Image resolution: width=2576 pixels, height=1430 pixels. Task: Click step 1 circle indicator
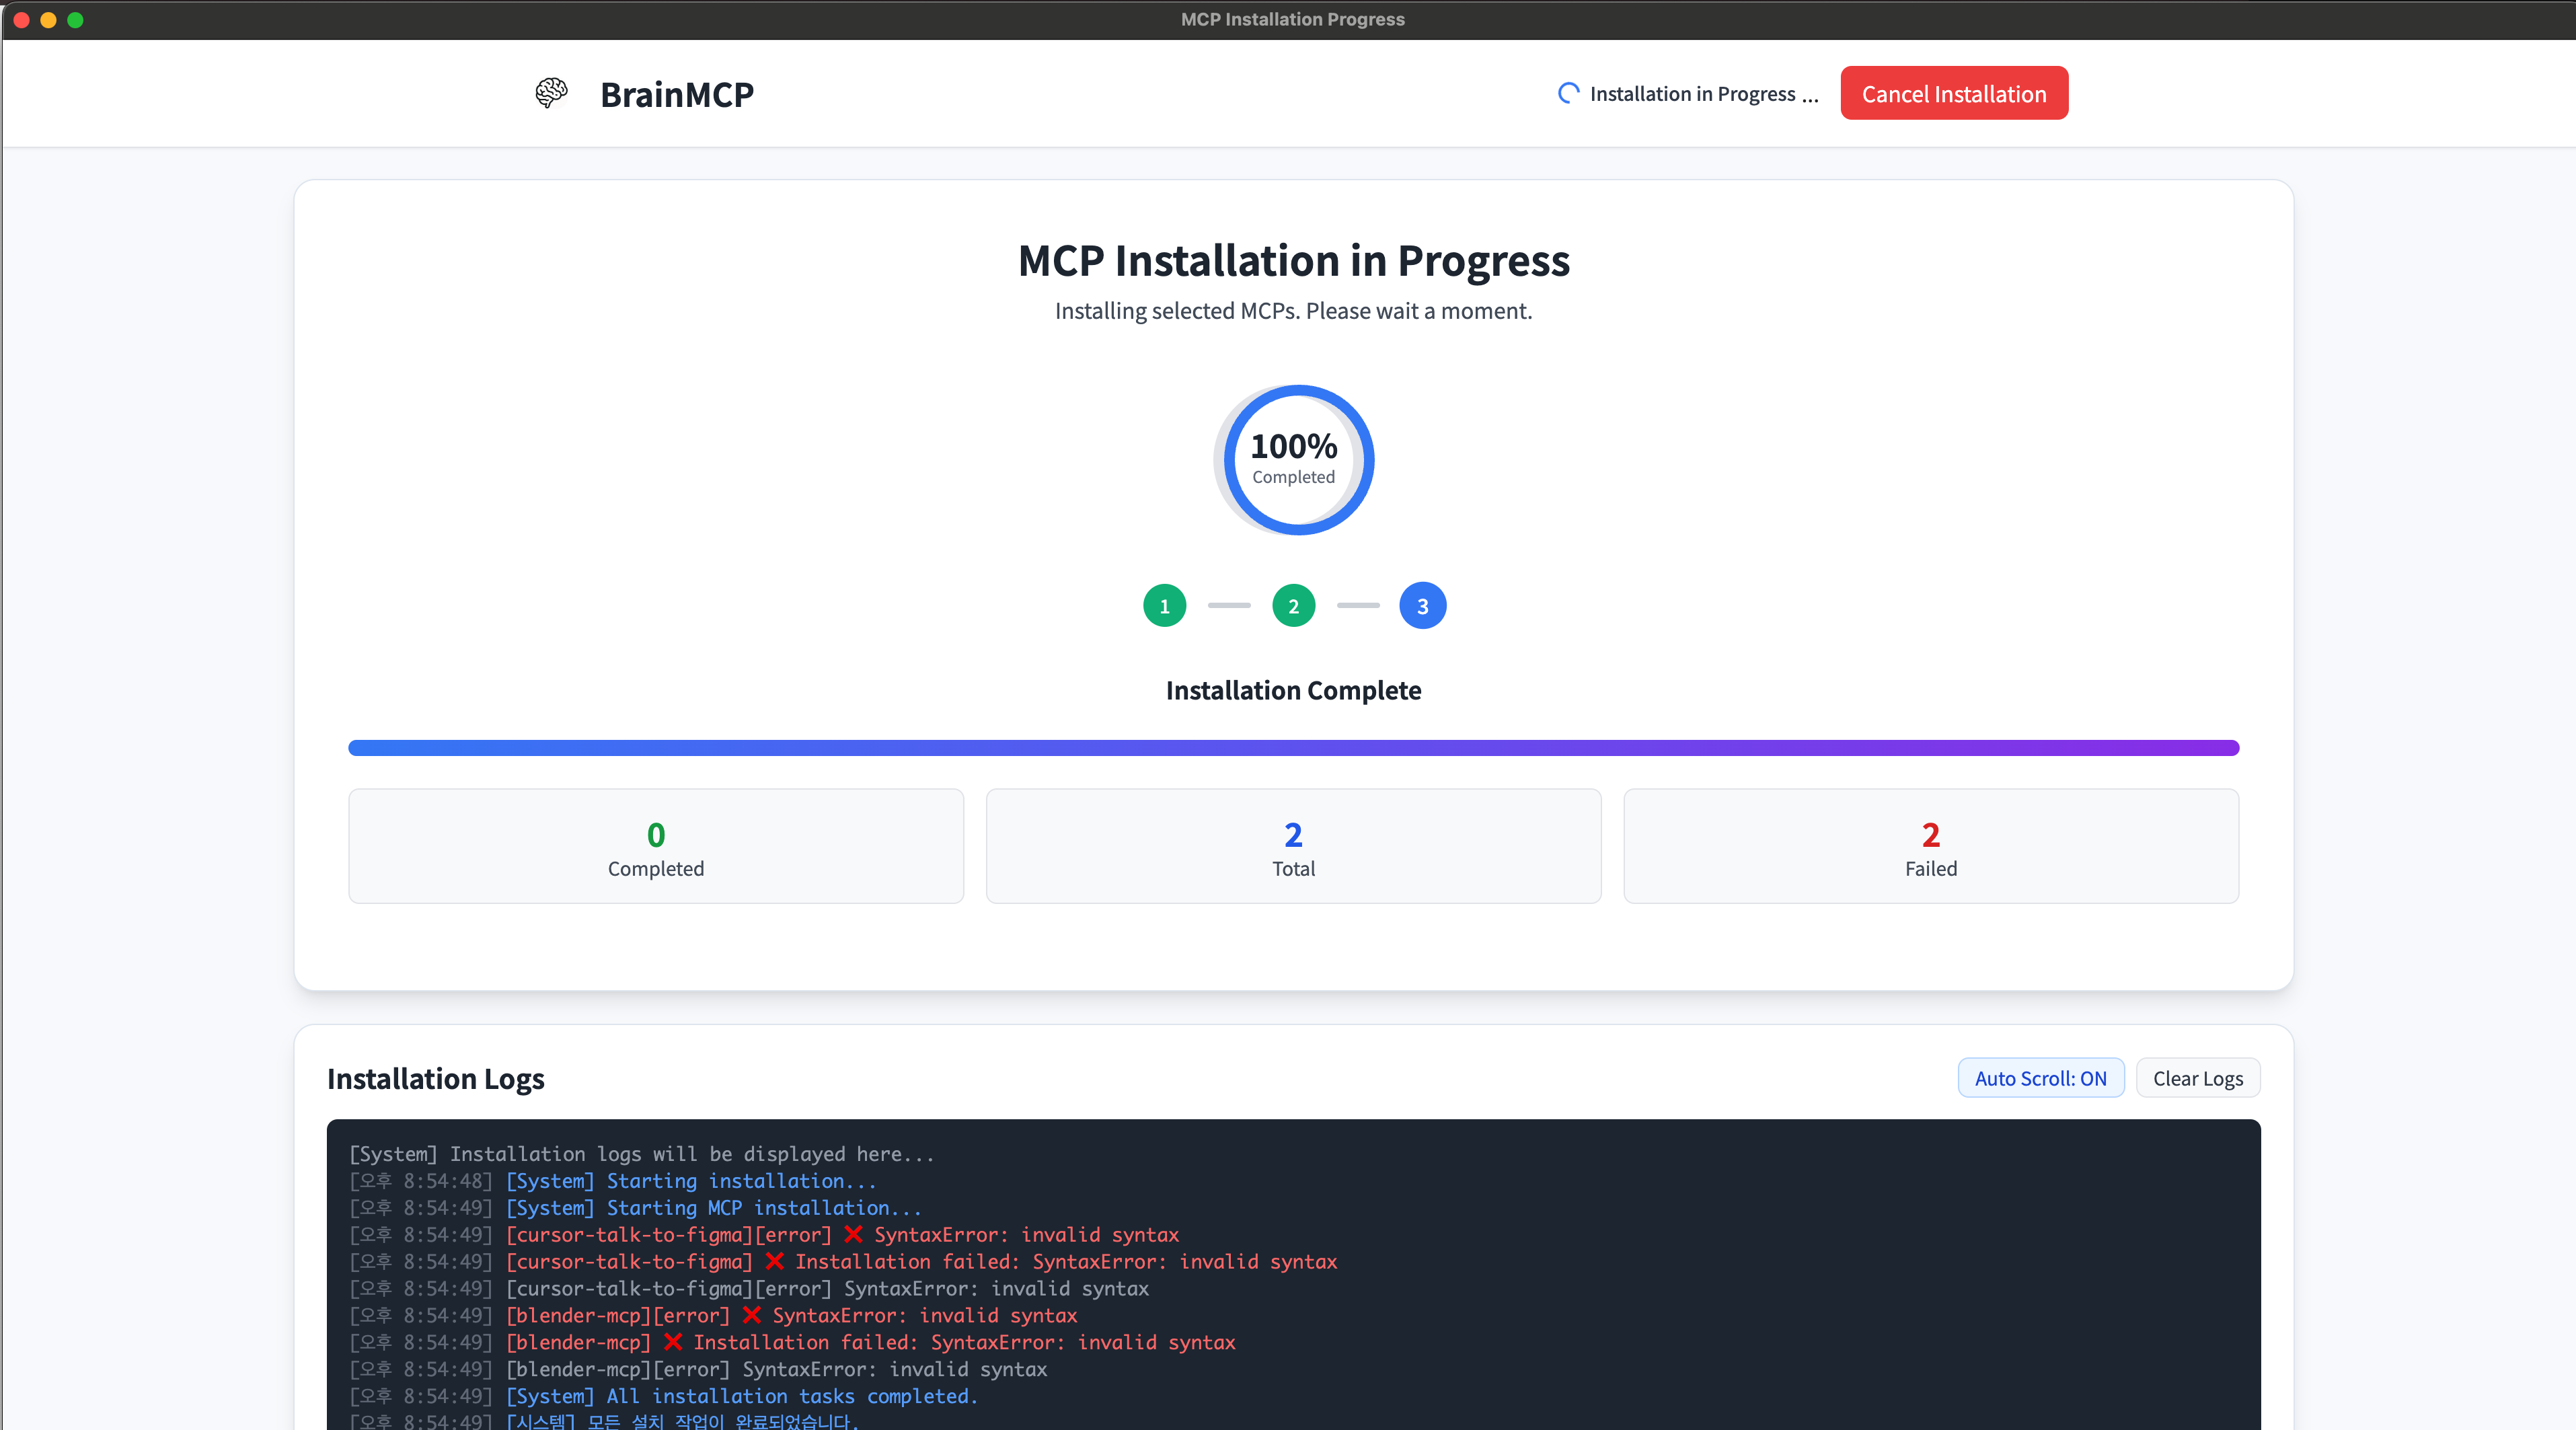[1164, 606]
